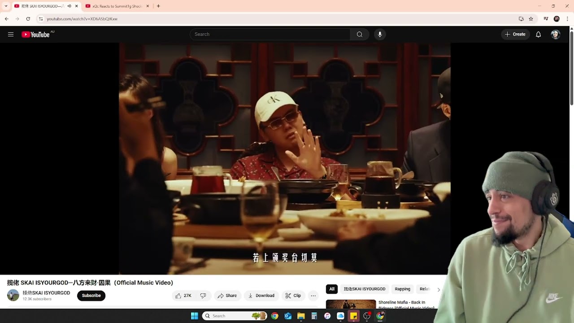Show more filter chips with right chevron

click(x=439, y=289)
